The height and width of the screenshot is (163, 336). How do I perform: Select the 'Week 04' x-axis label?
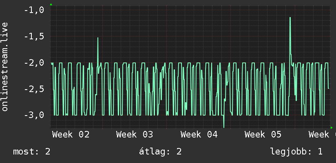199,135
